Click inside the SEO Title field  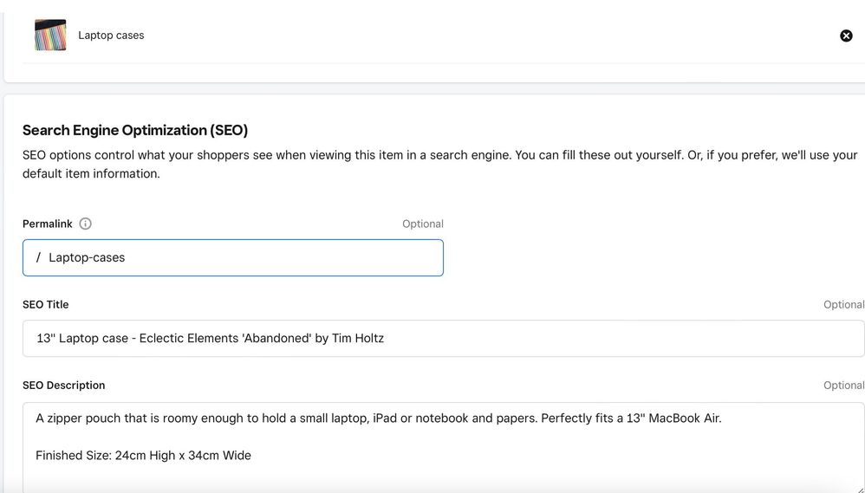520,339
